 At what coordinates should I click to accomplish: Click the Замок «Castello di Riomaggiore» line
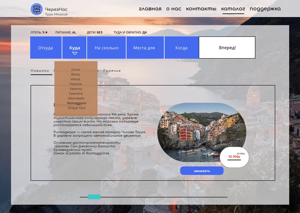click(x=81, y=153)
